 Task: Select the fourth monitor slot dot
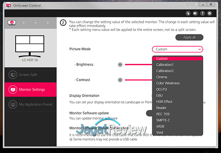pyautogui.click(x=48, y=23)
